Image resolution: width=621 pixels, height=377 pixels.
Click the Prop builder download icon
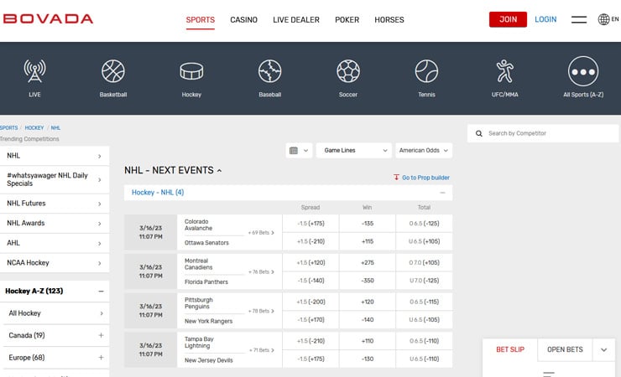(396, 177)
